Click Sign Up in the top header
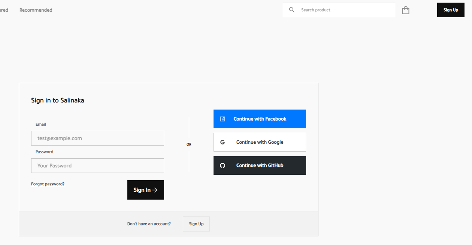 [x=450, y=10]
